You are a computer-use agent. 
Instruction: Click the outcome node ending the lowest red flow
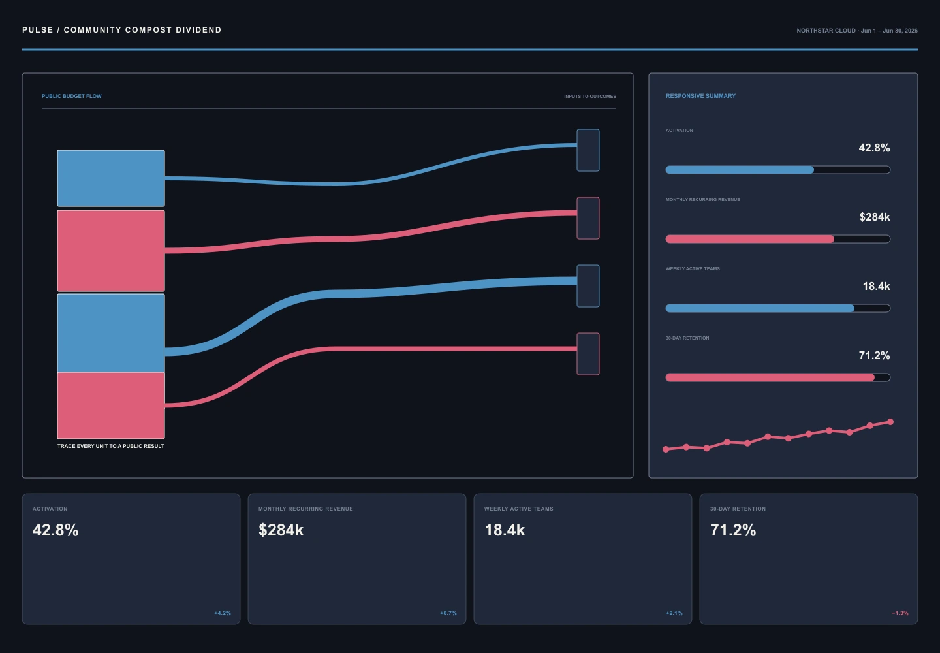coord(588,354)
